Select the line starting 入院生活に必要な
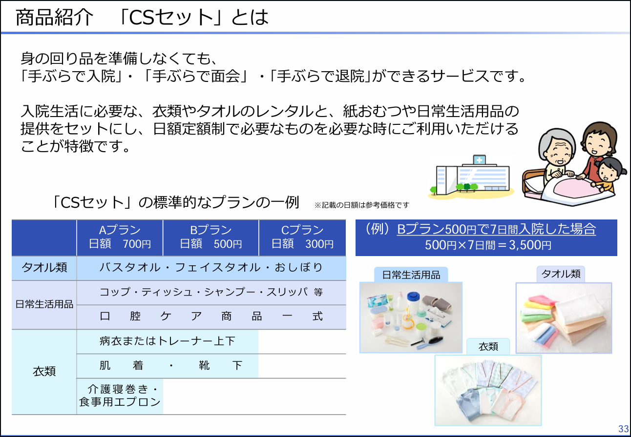 tap(269, 111)
